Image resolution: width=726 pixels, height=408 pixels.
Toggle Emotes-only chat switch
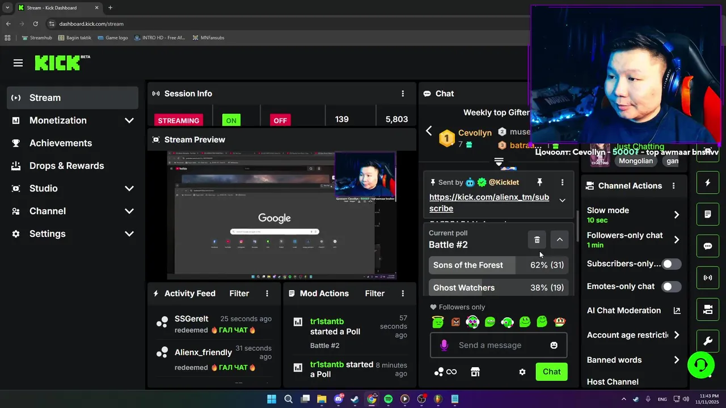pos(672,287)
